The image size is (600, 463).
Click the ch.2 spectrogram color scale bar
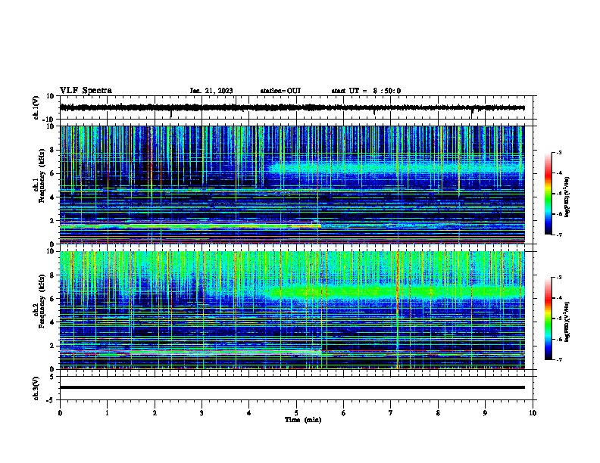click(x=548, y=319)
